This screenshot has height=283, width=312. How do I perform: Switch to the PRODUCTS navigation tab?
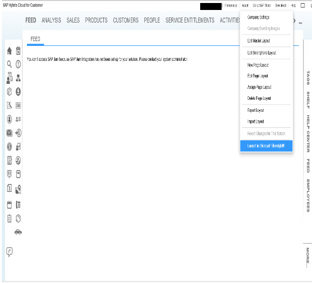96,20
